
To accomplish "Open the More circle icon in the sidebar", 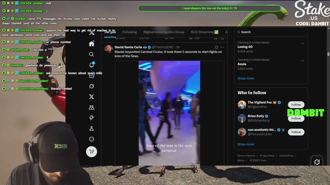I will tap(92, 139).
